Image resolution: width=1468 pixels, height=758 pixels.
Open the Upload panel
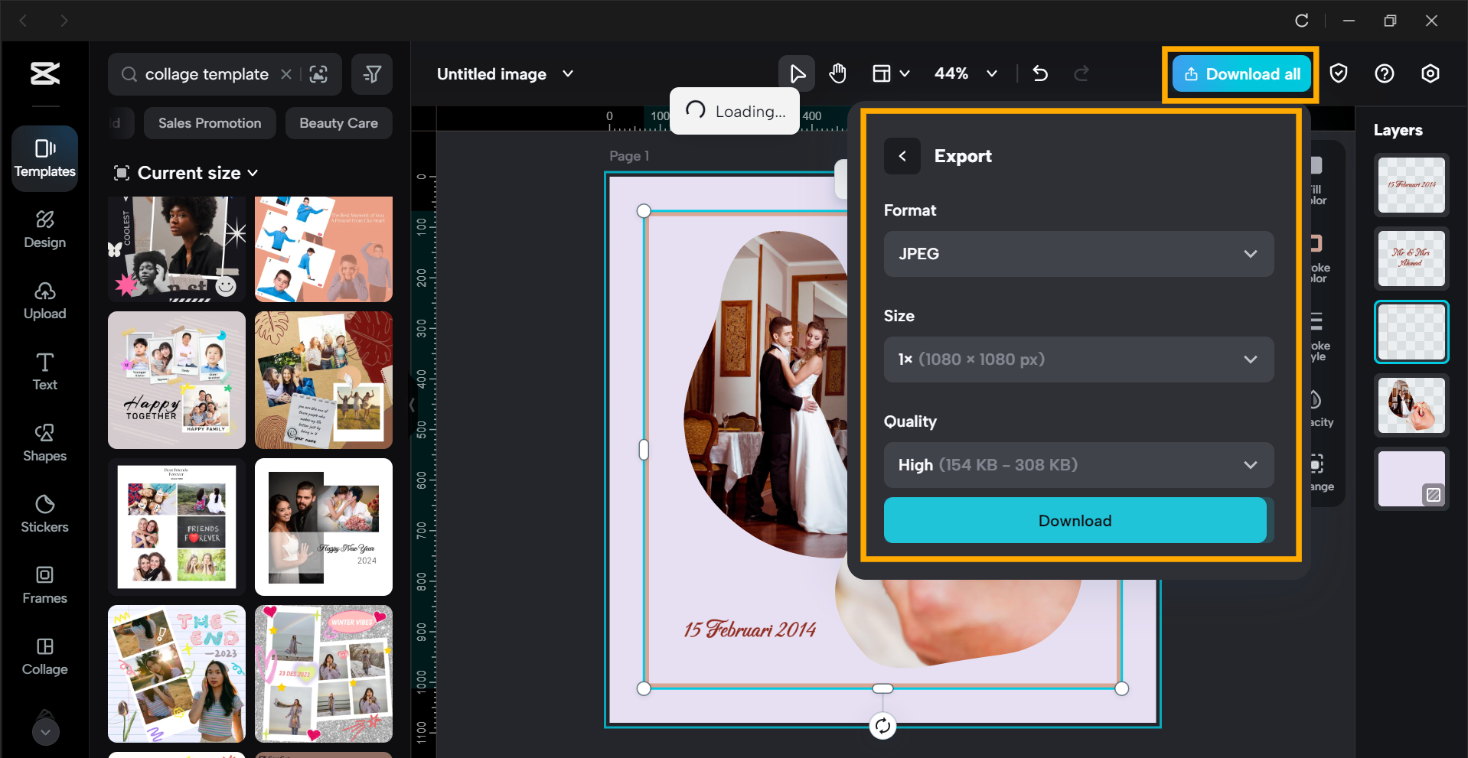(44, 300)
